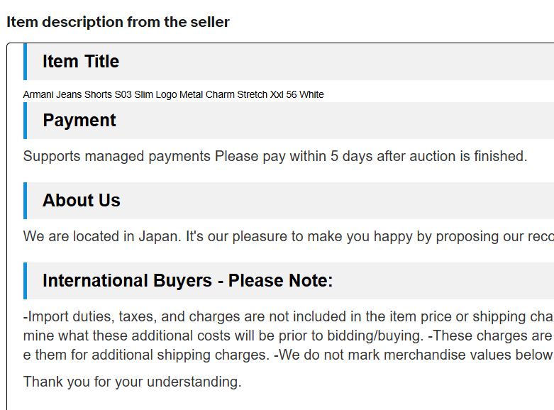
Task: Click the "Item description from the seller" heading
Action: click(118, 22)
